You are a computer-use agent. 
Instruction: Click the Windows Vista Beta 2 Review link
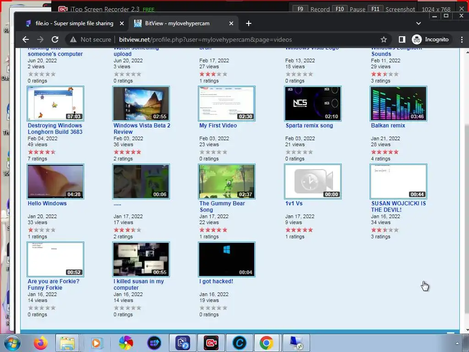[142, 129]
